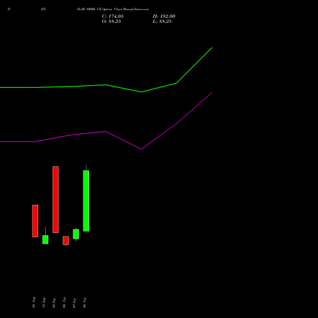Click the '04 Sep' date axis label
The image size is (318, 318).
coord(64,303)
